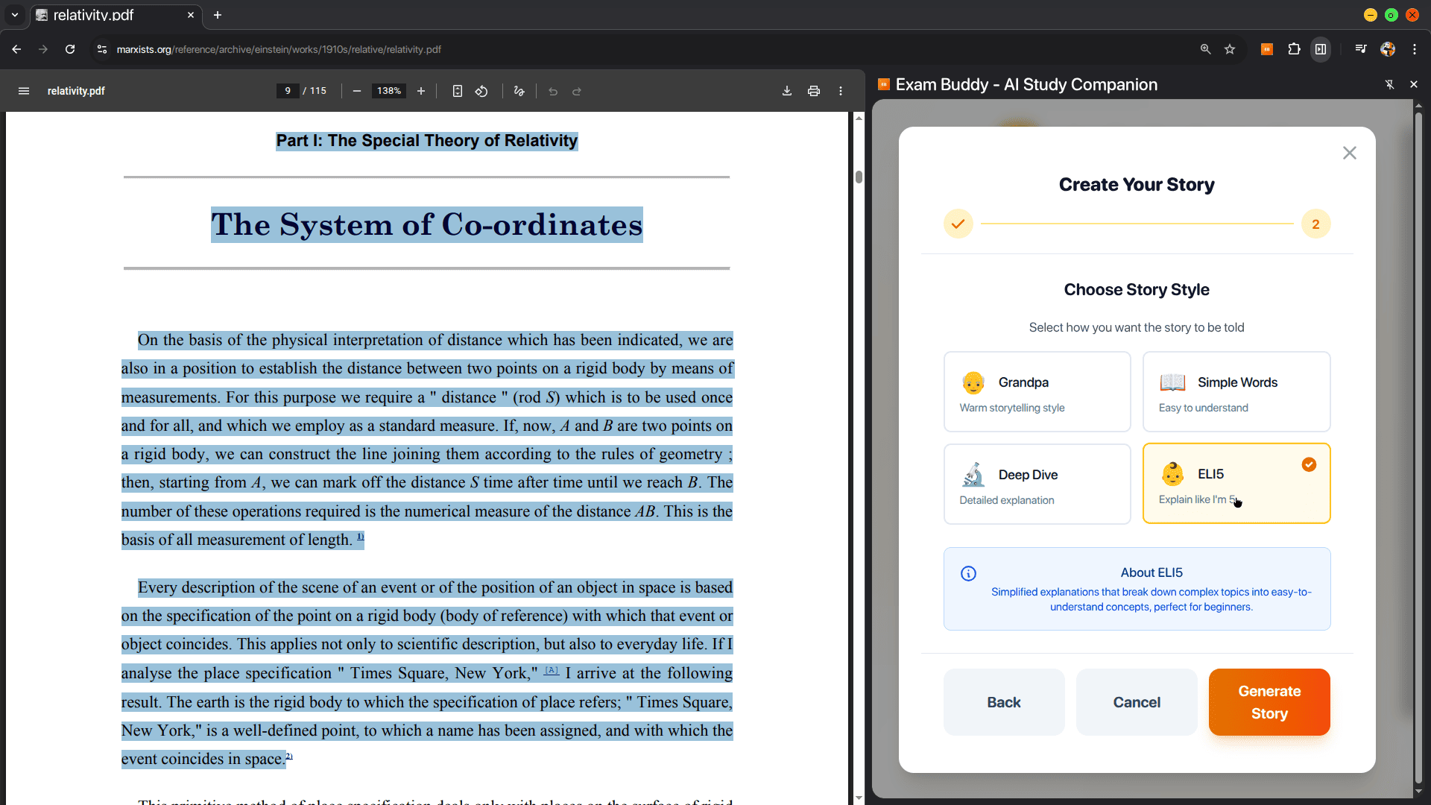Go Back to previous story step
Viewport: 1431px width, 805px height.
pyautogui.click(x=1003, y=702)
